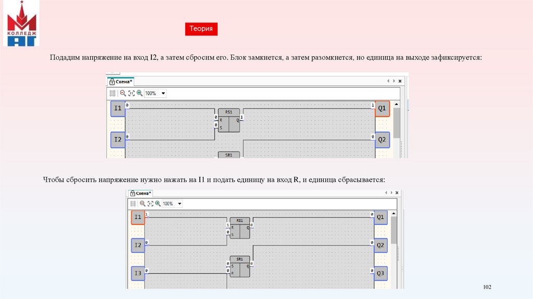Toggle input I3 in the lower schema
The image size is (533, 299).
click(137, 273)
